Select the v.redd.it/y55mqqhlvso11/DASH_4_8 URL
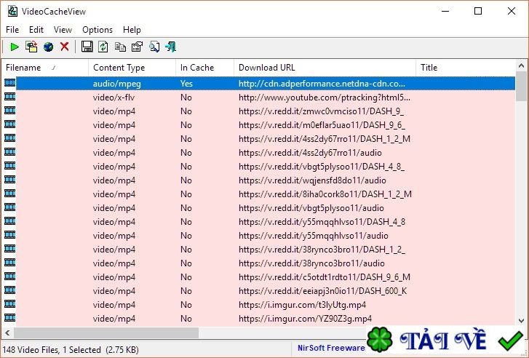 point(322,222)
